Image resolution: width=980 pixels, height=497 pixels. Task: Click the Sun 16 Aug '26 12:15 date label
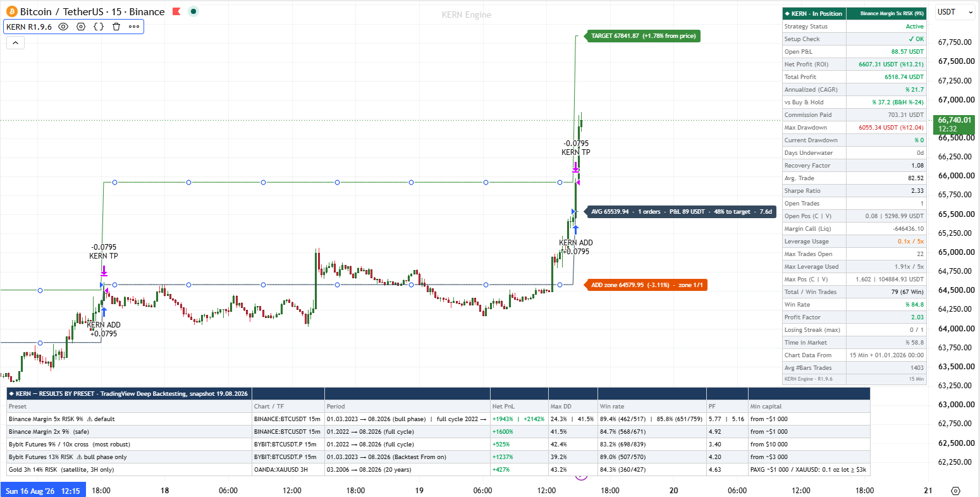pyautogui.click(x=43, y=491)
